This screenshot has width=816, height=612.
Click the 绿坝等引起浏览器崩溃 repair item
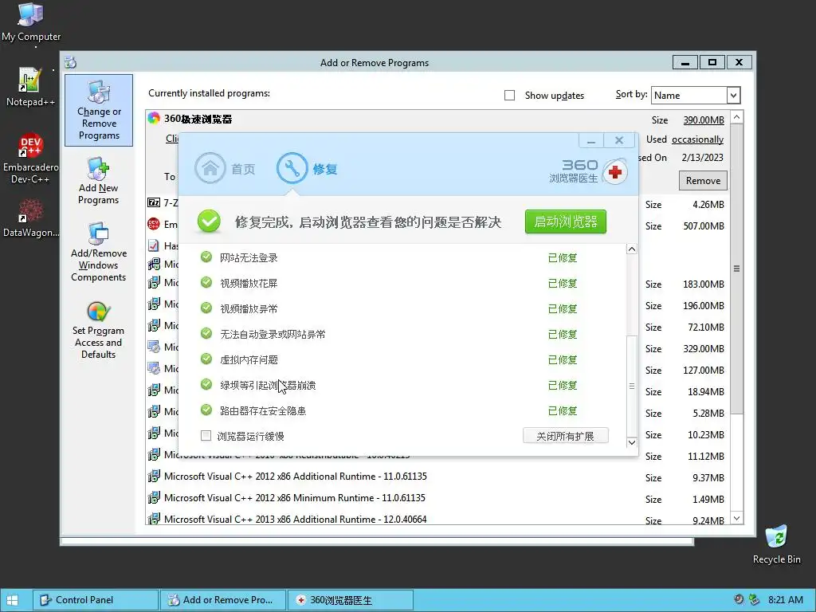[268, 385]
